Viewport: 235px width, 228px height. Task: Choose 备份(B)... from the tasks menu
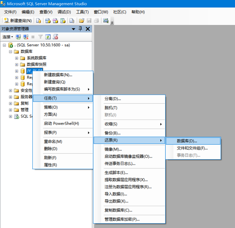(113, 133)
